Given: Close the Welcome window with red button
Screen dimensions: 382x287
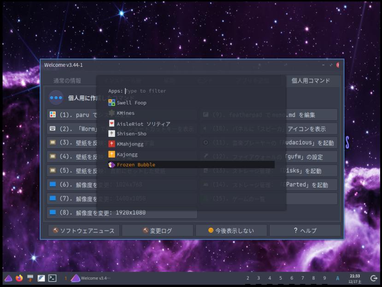Looking at the screenshot, I should point(338,65).
